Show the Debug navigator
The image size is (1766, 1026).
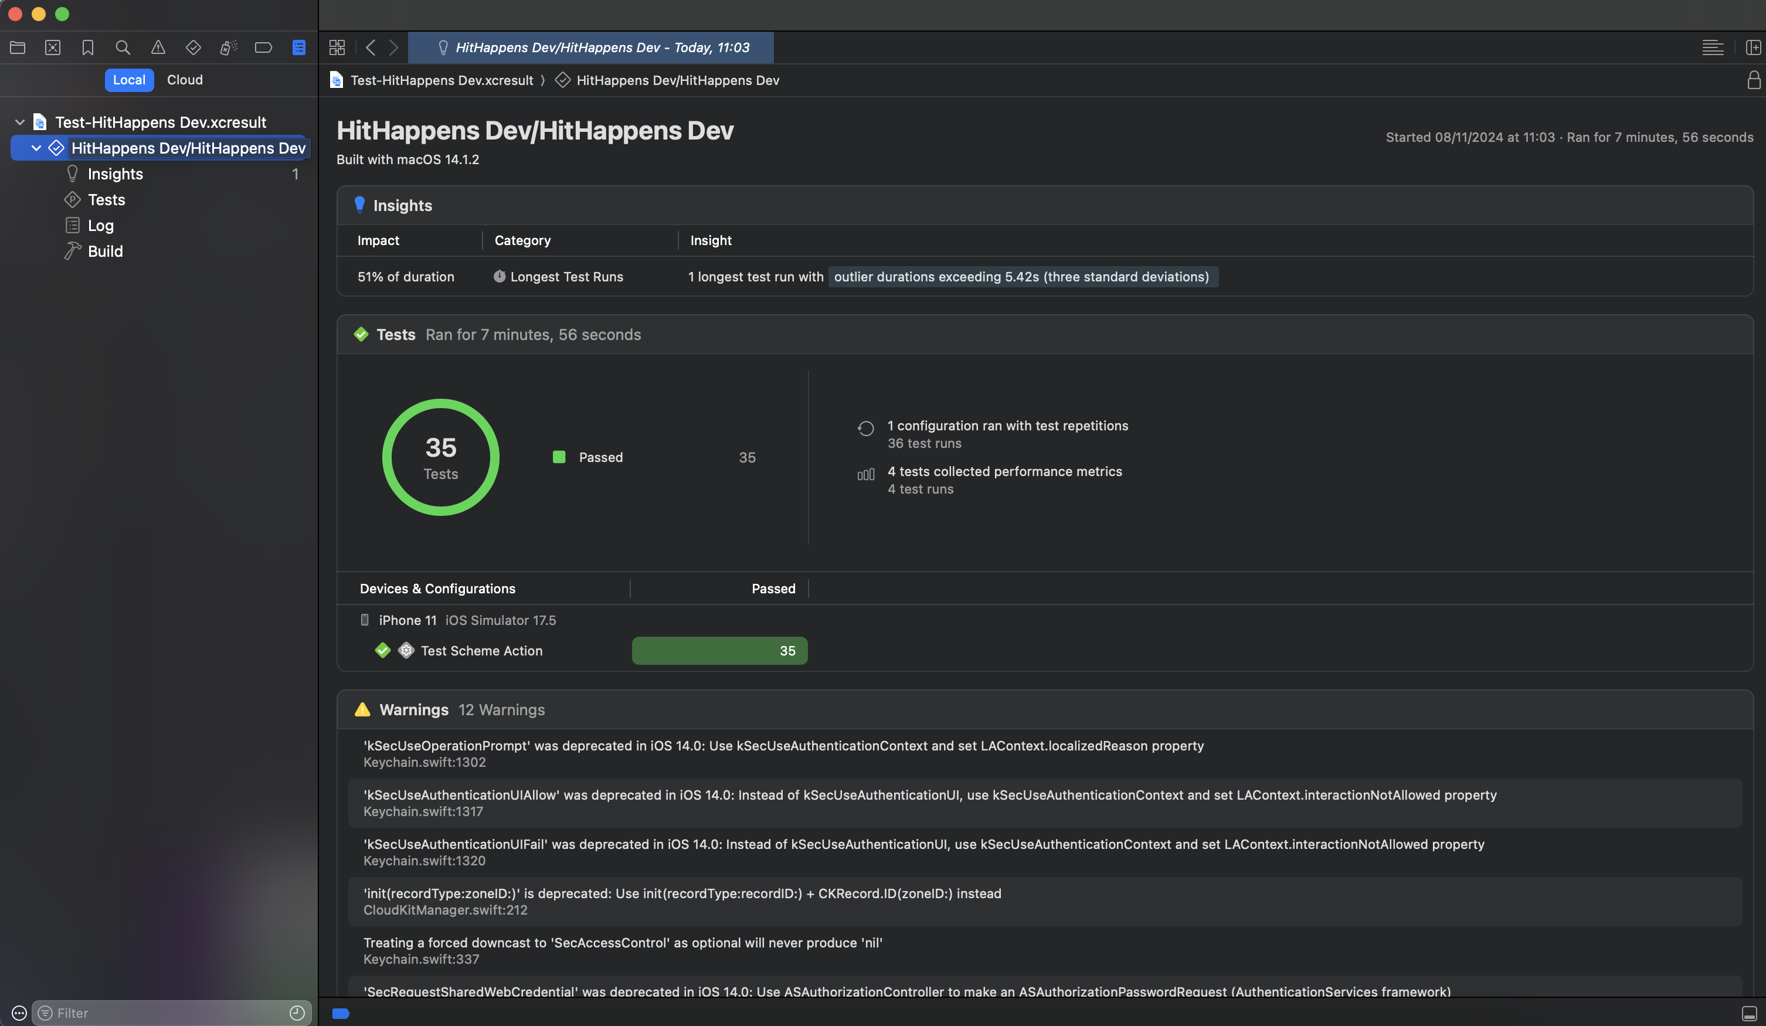point(229,47)
